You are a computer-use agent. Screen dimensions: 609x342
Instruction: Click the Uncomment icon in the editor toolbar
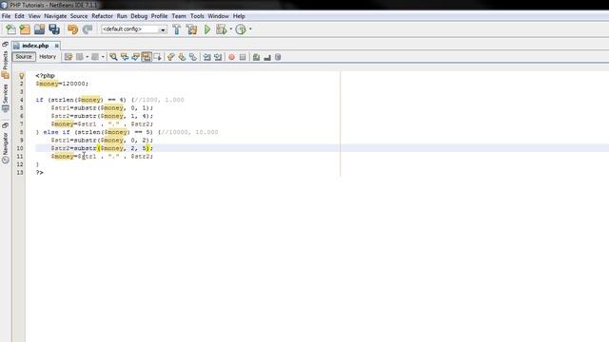tap(267, 57)
